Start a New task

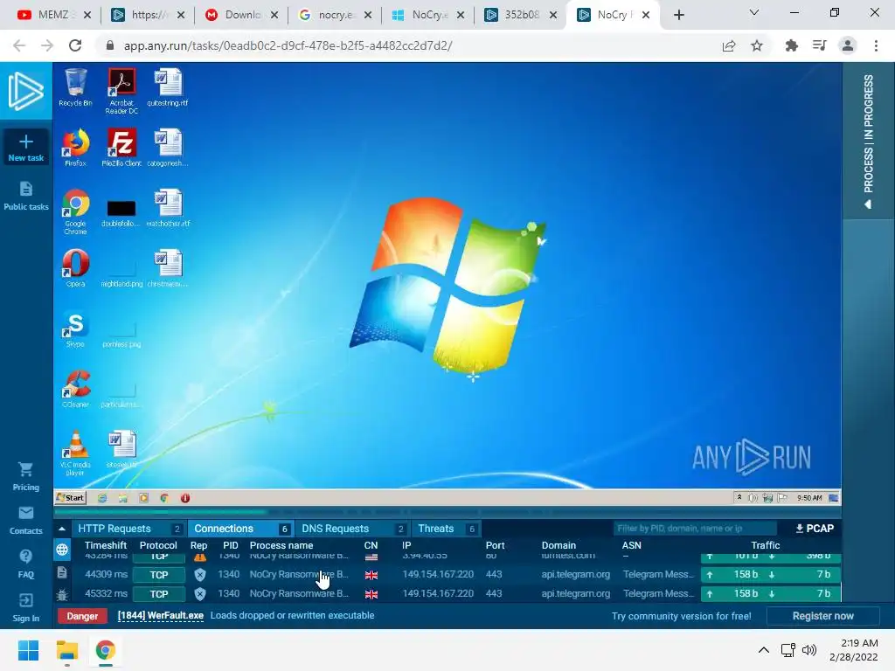pos(25,148)
